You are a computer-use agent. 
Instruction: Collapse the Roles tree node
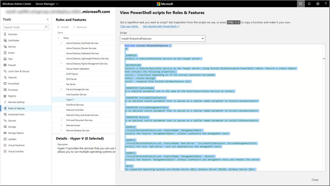click(x=59, y=38)
